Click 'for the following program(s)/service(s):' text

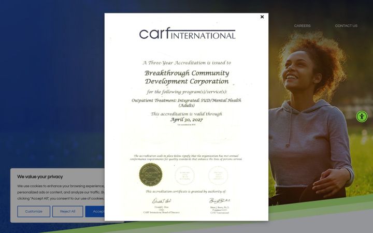(x=187, y=92)
